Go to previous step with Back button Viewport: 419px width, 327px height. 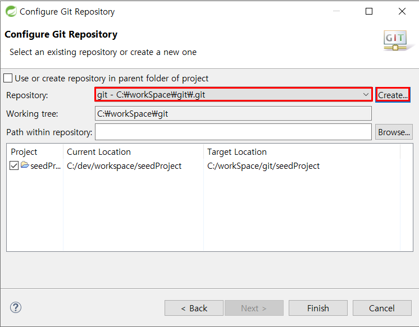tap(194, 308)
